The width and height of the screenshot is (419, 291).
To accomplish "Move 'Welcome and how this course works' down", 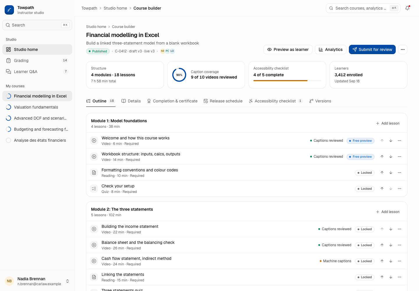I will pyautogui.click(x=391, y=141).
